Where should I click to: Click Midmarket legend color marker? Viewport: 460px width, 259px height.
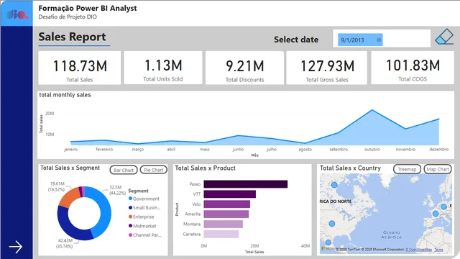tap(130, 226)
